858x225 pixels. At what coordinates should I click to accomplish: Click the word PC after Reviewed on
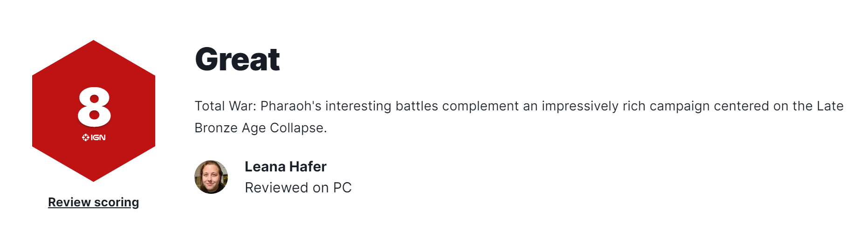(x=342, y=187)
